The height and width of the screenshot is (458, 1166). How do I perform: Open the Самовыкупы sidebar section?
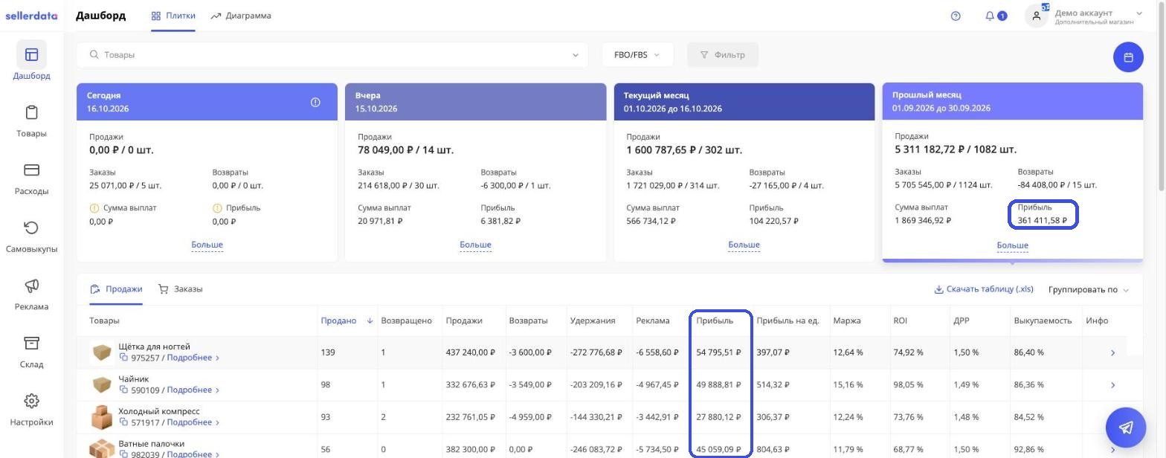(31, 235)
